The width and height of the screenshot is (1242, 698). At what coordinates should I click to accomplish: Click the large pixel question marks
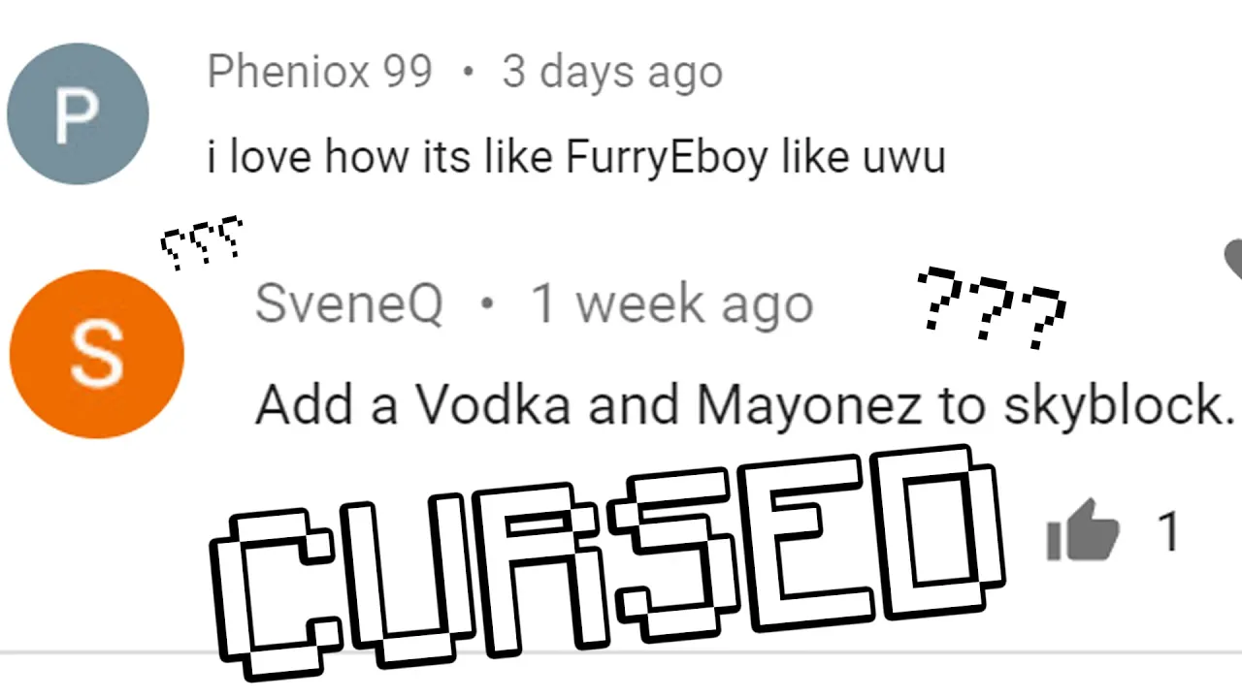992,306
